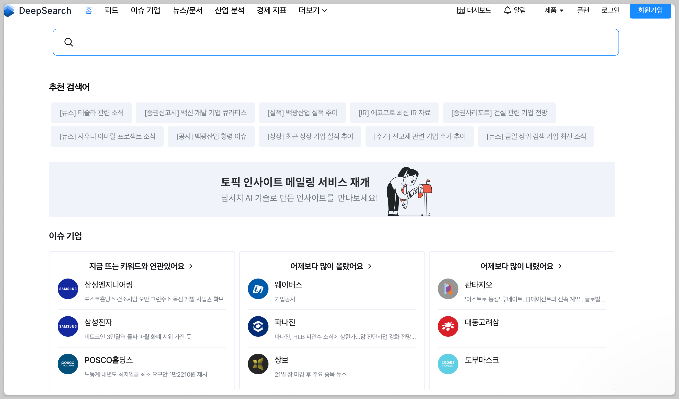This screenshot has height=399, width=679.
Task: Open the 대동고려삼 red logo
Action: point(448,326)
